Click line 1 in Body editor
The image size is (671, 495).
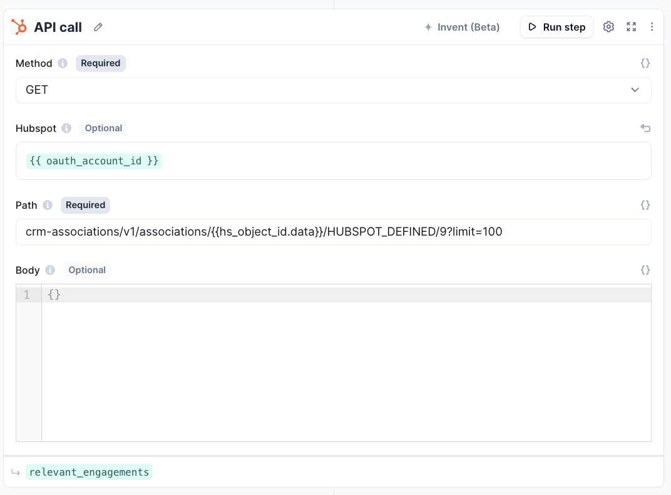(x=346, y=294)
